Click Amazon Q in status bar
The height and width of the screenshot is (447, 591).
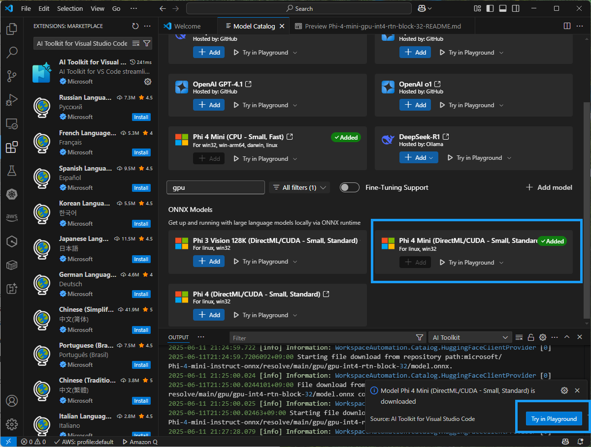pos(139,442)
